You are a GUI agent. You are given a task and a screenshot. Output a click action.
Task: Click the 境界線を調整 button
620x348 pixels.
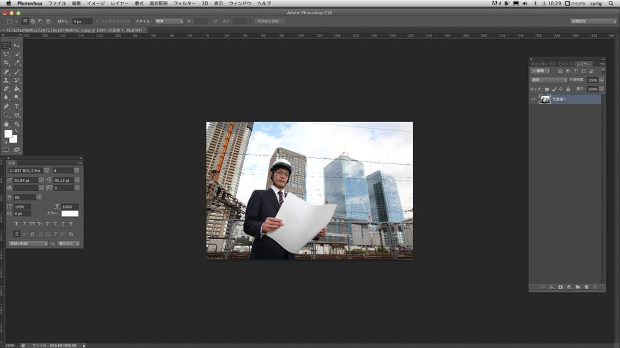pyautogui.click(x=269, y=22)
